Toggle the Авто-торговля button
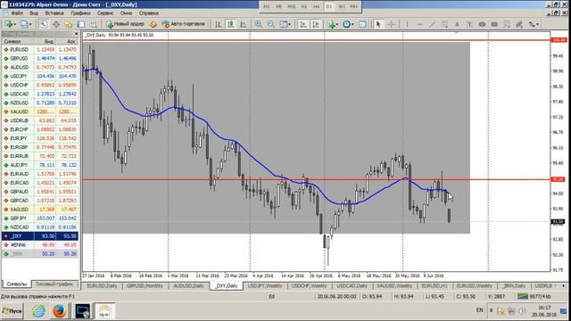 pyautogui.click(x=184, y=24)
